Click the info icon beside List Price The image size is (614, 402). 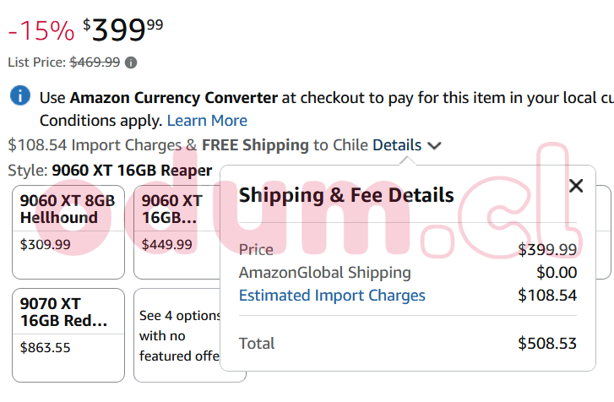[131, 62]
